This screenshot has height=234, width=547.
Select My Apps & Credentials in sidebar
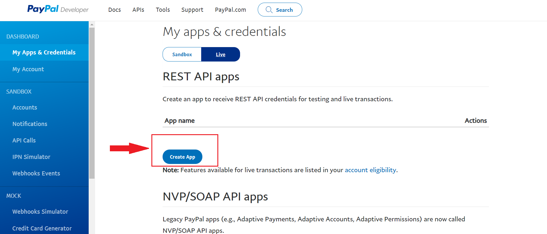[44, 52]
